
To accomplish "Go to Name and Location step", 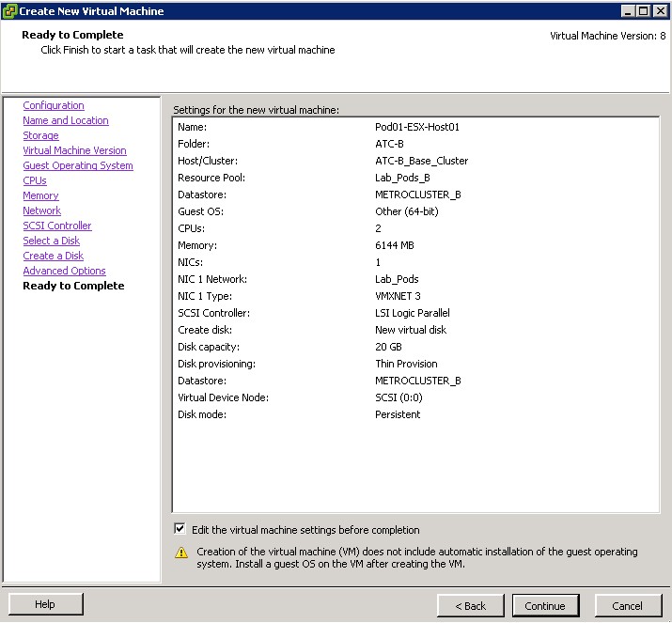I will [66, 120].
